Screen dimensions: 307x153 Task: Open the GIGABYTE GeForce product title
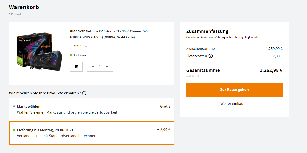(x=109, y=34)
